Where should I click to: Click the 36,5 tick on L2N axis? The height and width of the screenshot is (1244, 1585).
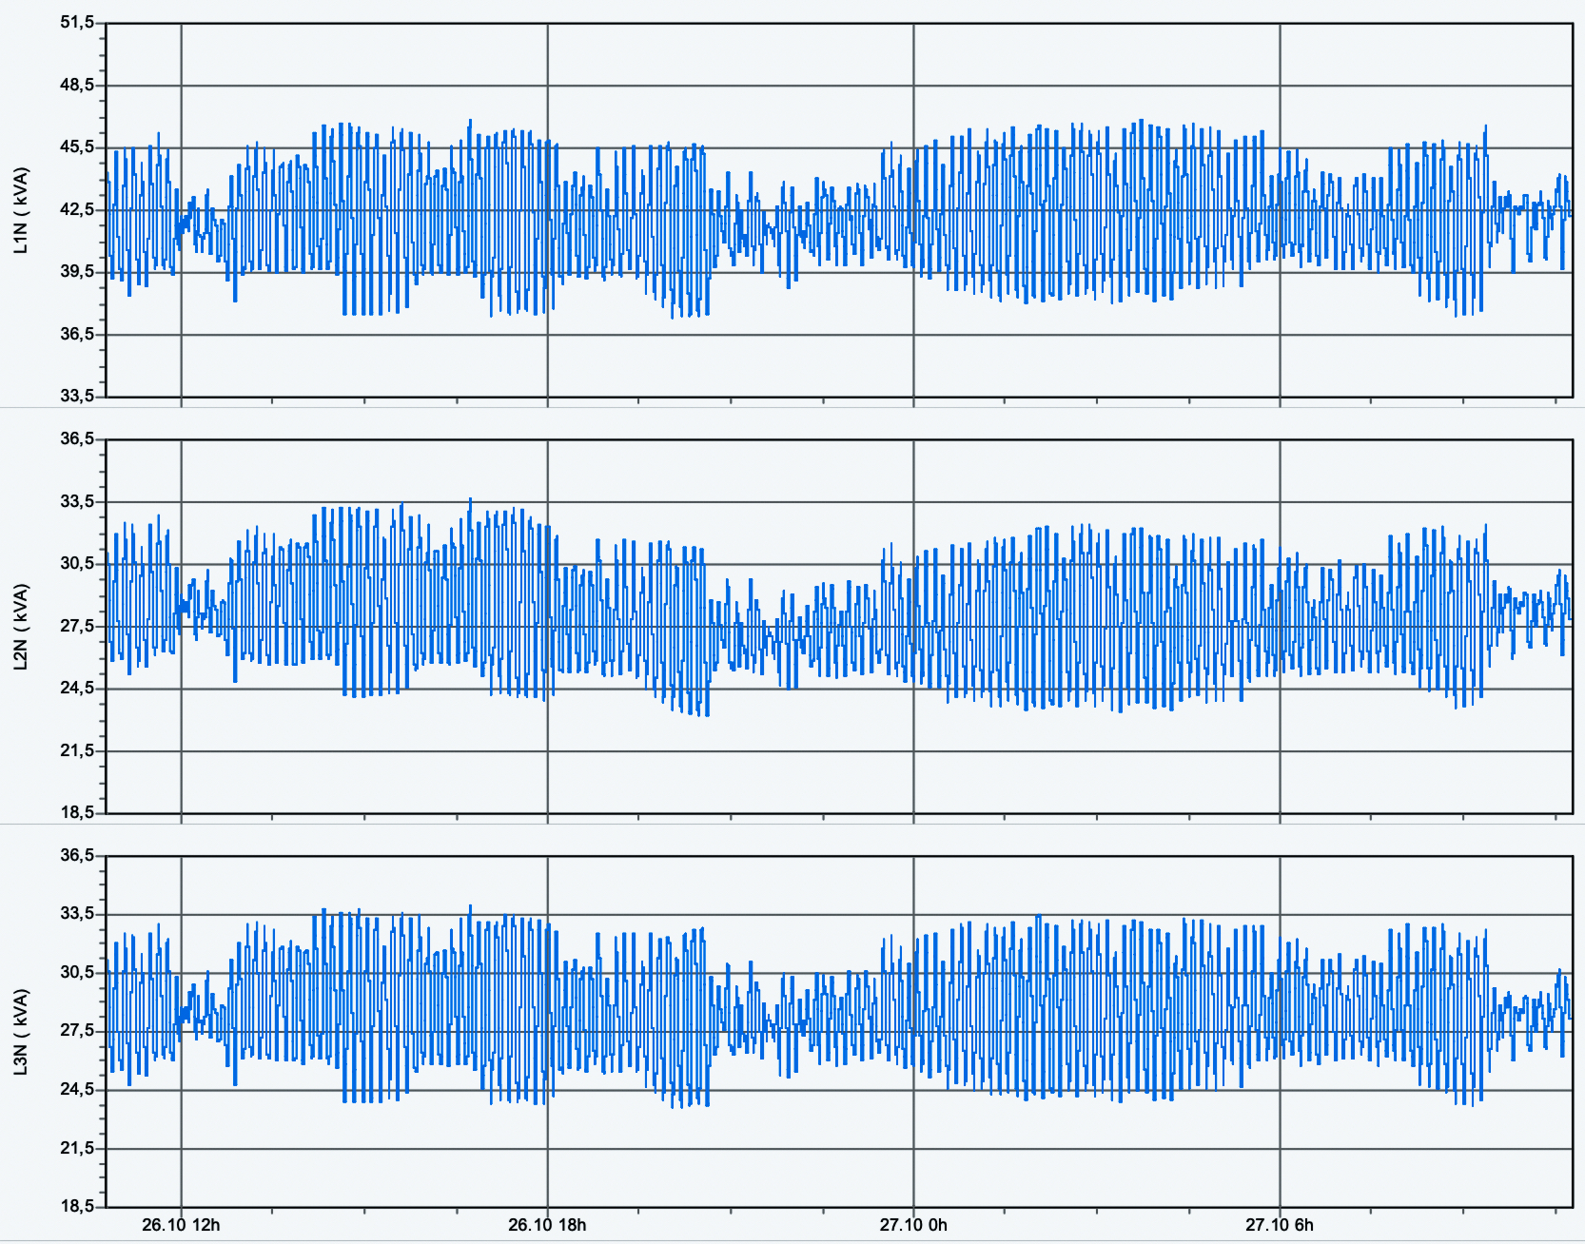77,438
